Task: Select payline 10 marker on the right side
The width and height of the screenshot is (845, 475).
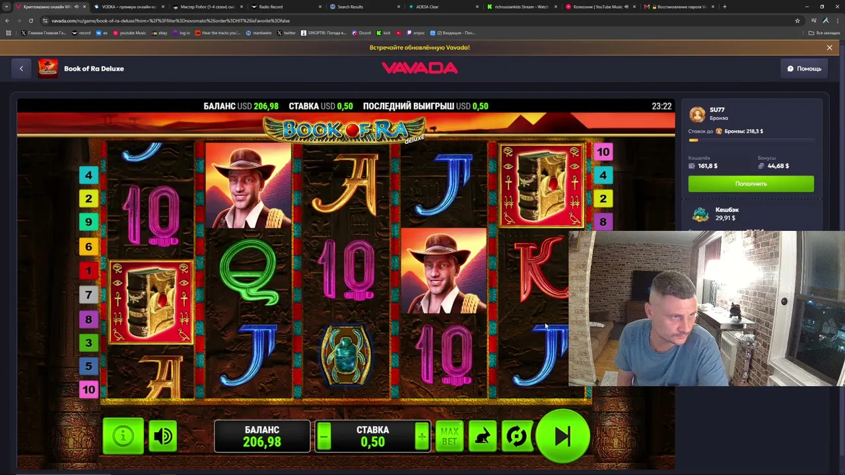Action: point(603,152)
